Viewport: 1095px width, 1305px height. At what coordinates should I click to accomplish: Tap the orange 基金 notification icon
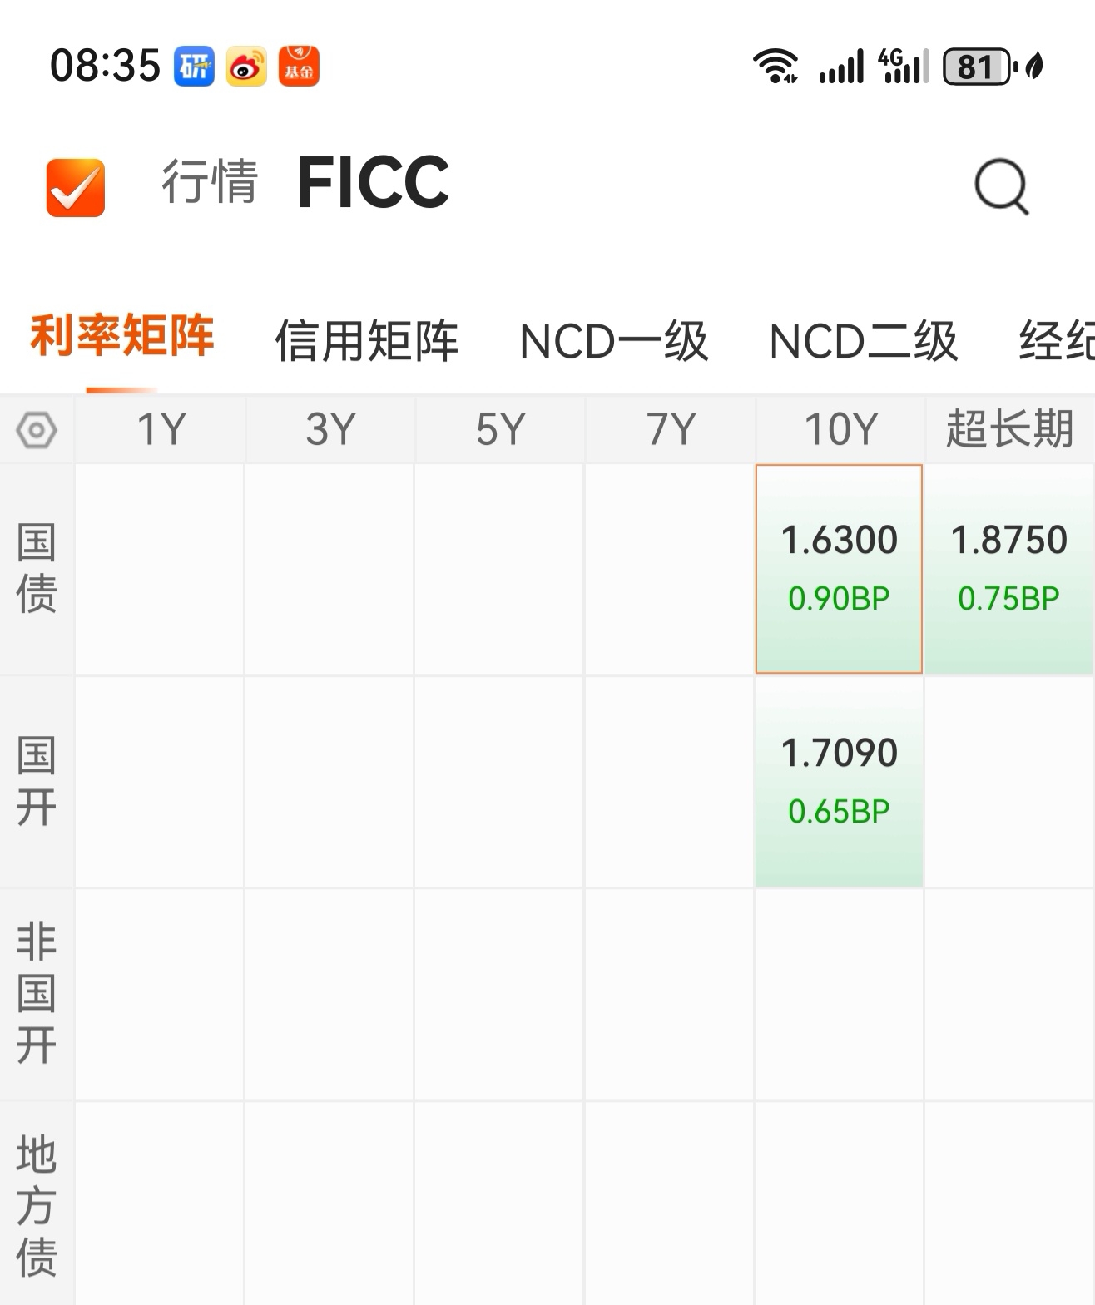[x=299, y=67]
